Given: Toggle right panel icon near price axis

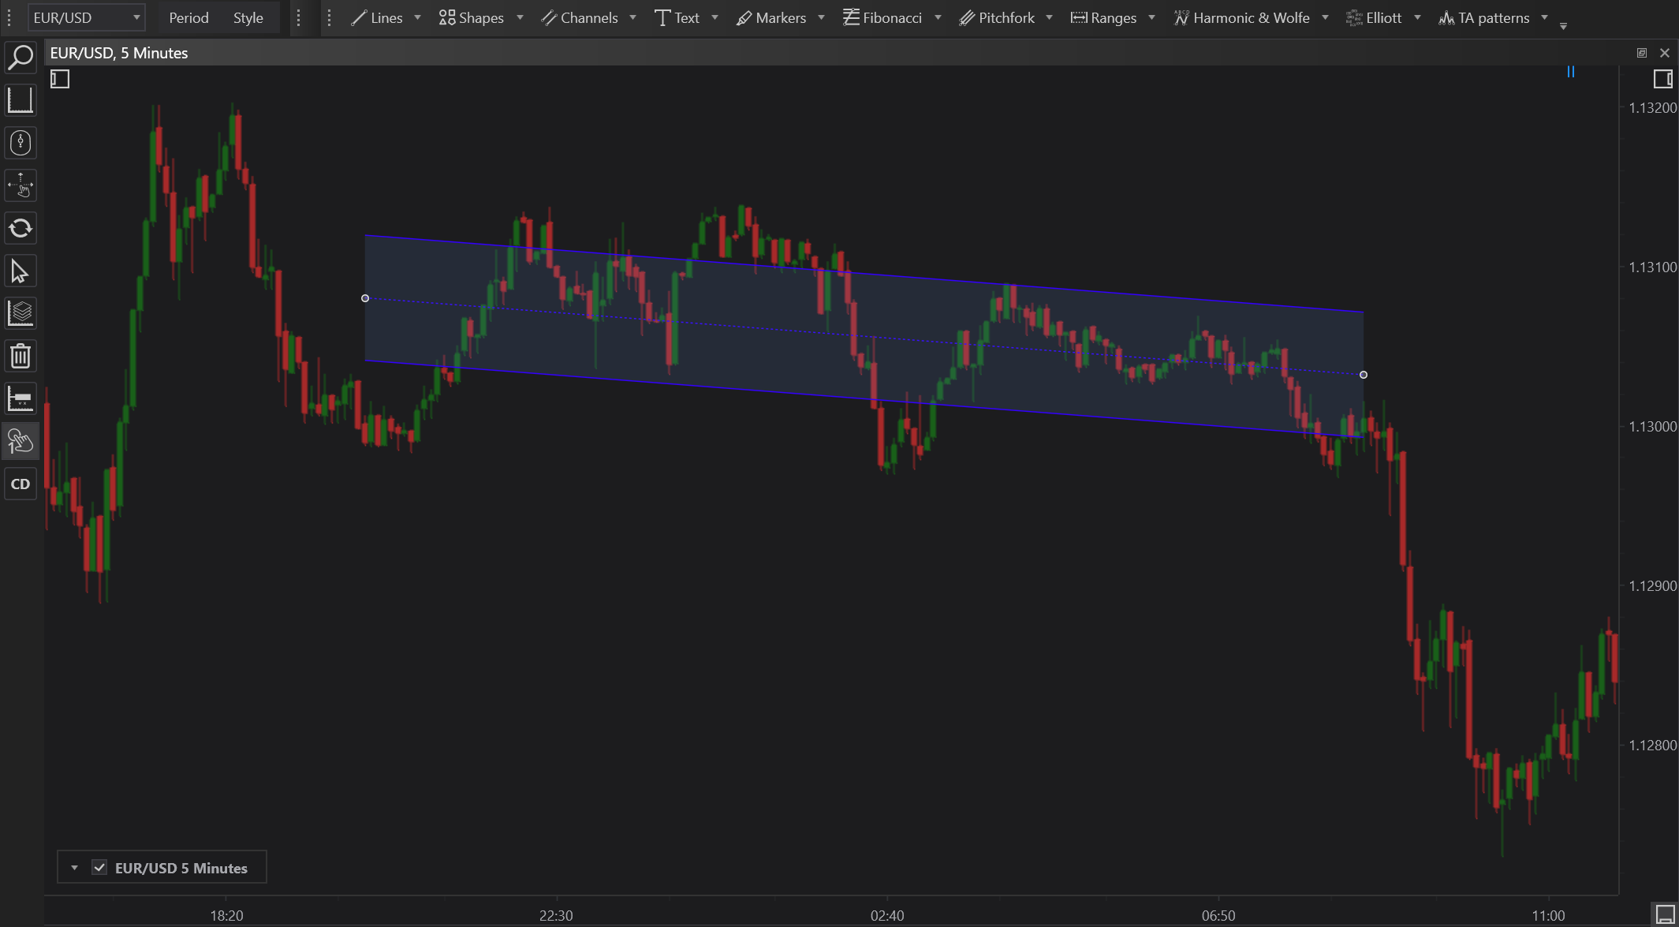Looking at the screenshot, I should click(x=1662, y=79).
